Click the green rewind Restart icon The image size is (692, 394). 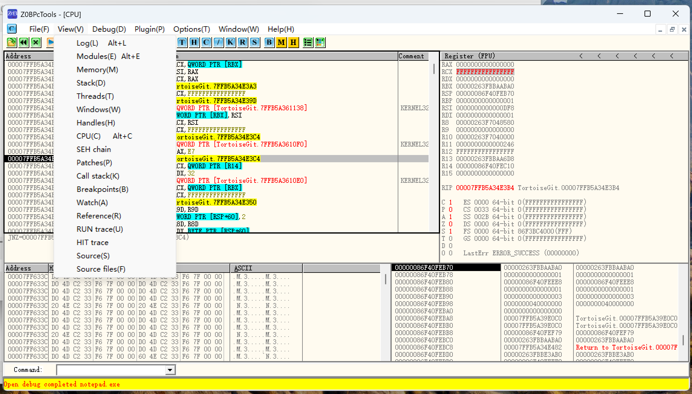click(x=24, y=42)
